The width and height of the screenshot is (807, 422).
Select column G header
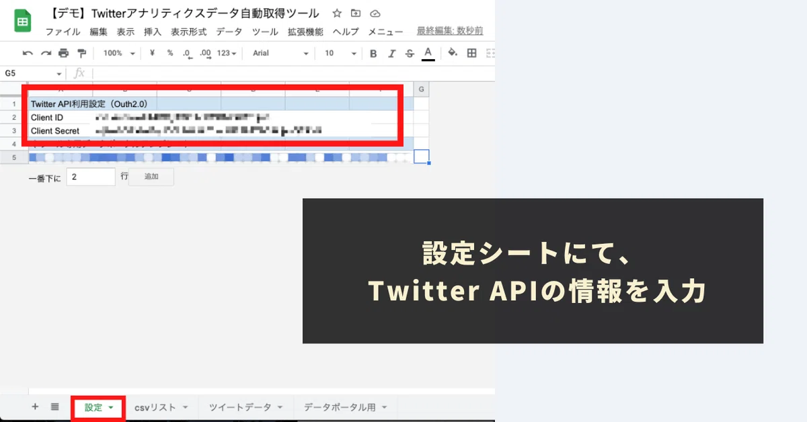pos(421,89)
